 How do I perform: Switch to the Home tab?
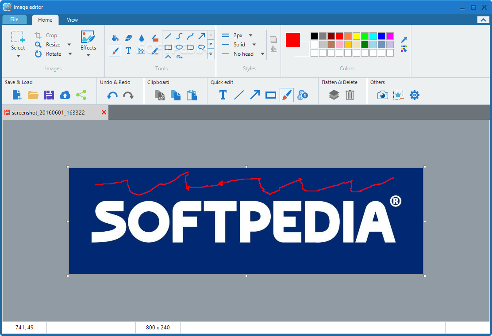point(45,20)
